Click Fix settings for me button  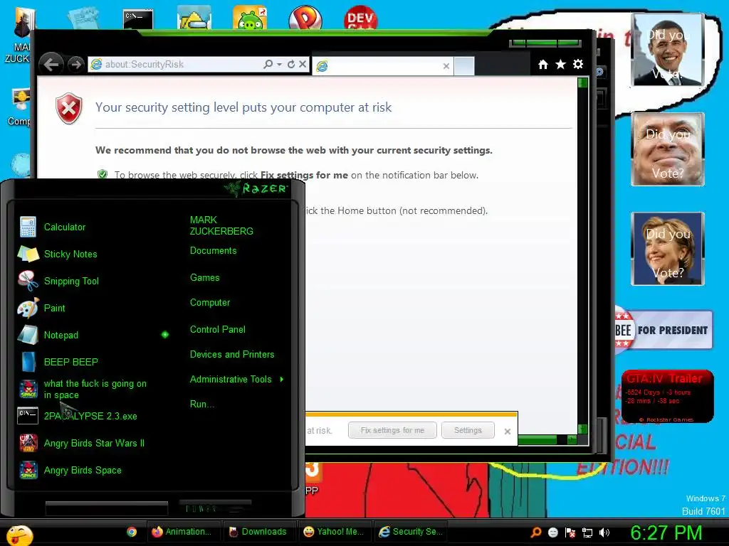tap(392, 430)
